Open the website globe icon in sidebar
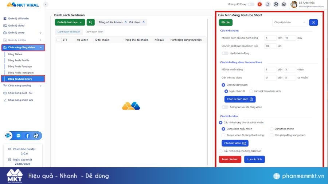Screen dimensions: 328x184 36,136
